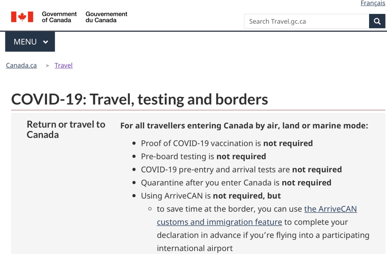Screen dimensions: 387x254
Task: Follow the ArriveCAN customs and immigration feature link
Action: [x=219, y=222]
